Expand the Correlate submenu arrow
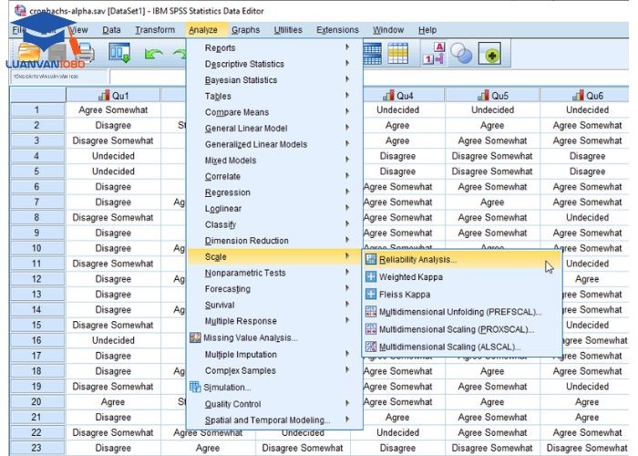The width and height of the screenshot is (638, 456). (x=347, y=175)
